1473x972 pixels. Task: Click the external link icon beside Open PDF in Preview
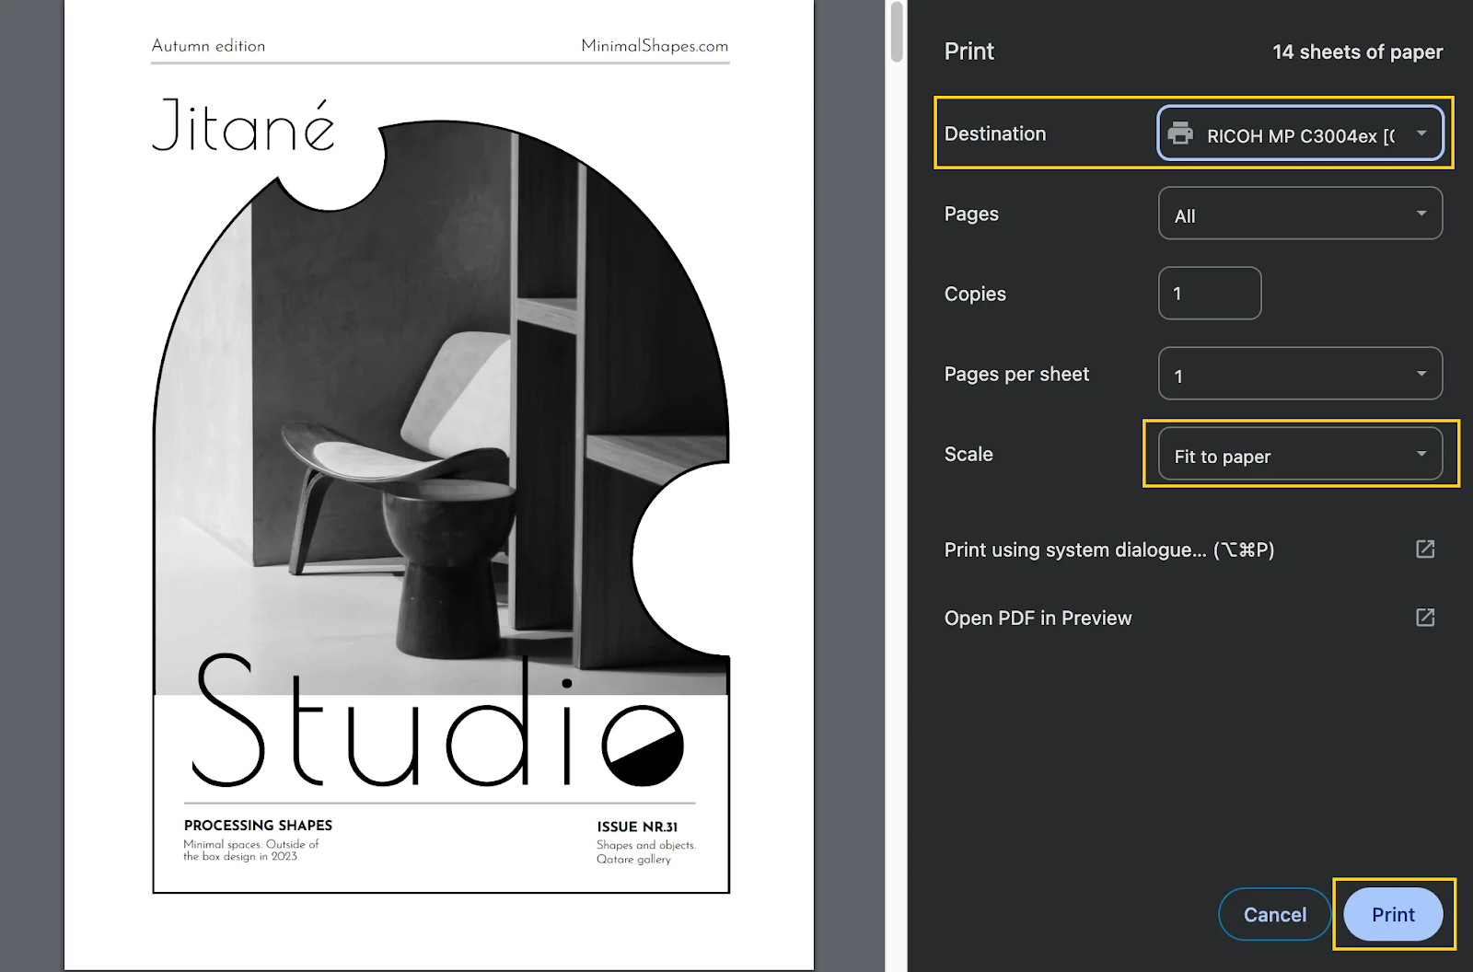click(1424, 618)
